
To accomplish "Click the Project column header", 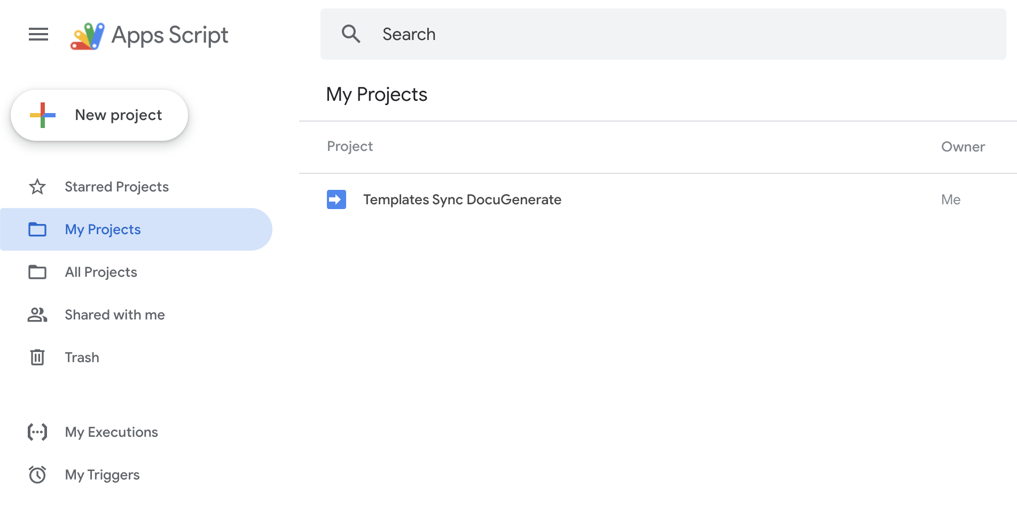I will pos(350,147).
